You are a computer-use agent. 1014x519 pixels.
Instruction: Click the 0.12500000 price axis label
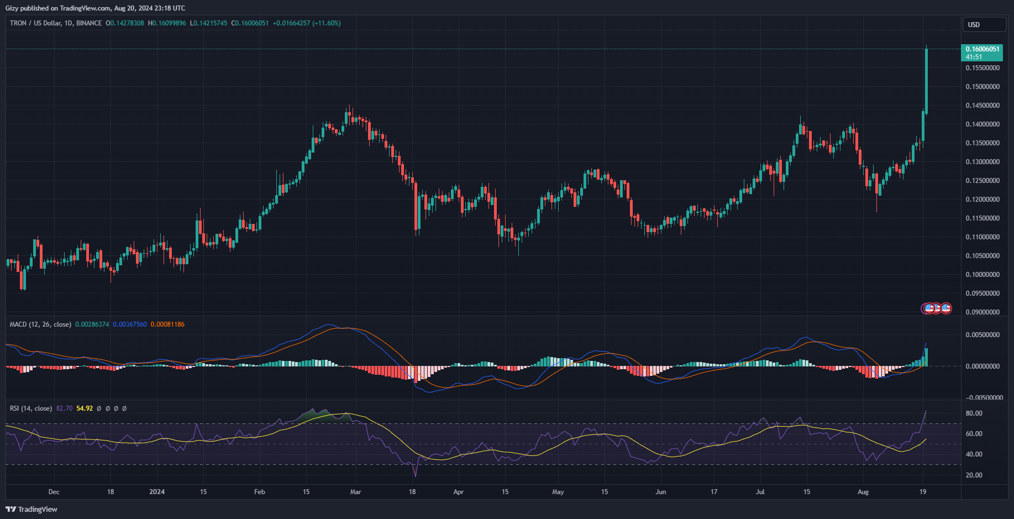coord(983,181)
